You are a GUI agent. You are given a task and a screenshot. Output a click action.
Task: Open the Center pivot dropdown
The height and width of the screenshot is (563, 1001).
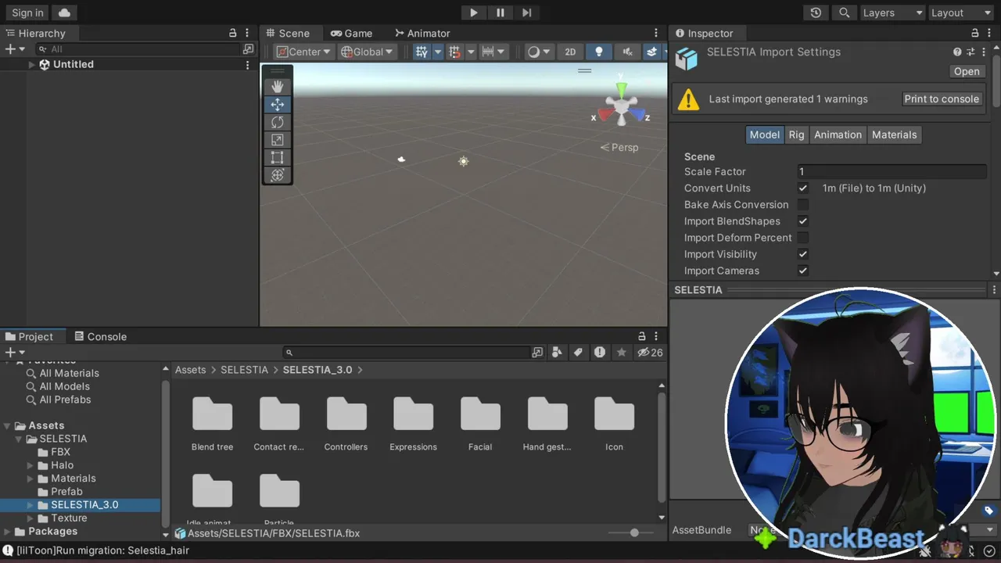(304, 52)
